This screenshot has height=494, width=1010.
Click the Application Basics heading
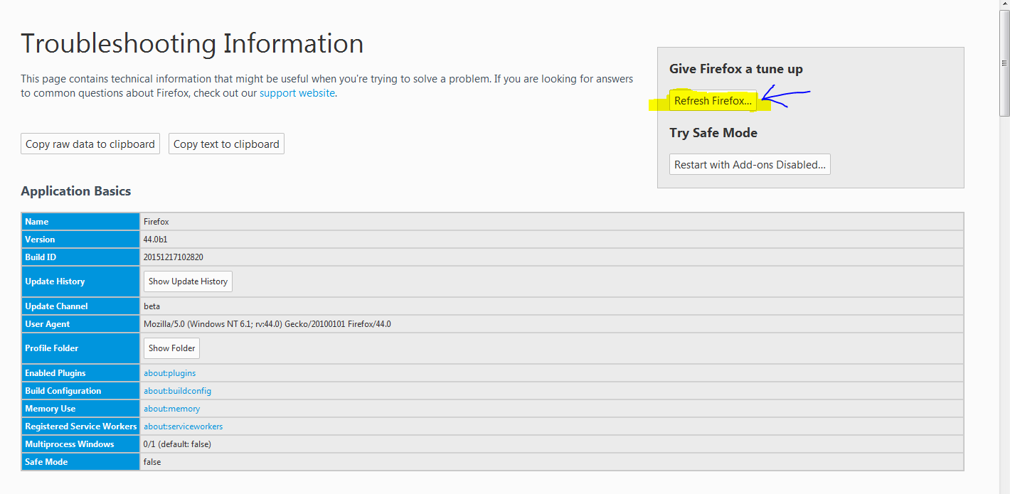[x=75, y=191]
